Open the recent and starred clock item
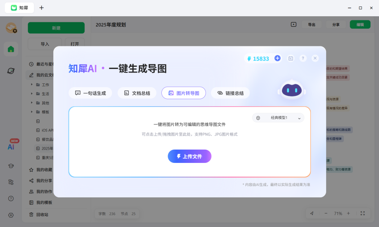The image size is (379, 227). click(x=41, y=64)
